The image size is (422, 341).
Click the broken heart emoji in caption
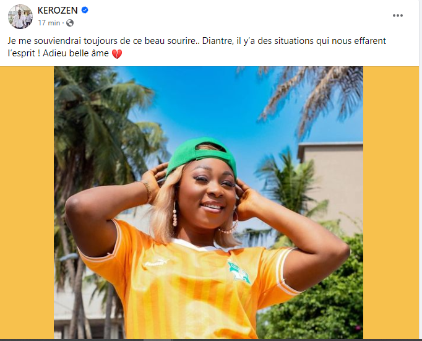pyautogui.click(x=117, y=54)
